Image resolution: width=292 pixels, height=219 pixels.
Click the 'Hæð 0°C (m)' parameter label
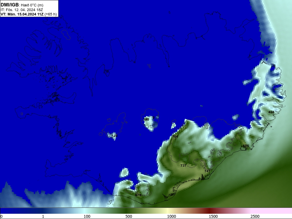pyautogui.click(x=32, y=5)
